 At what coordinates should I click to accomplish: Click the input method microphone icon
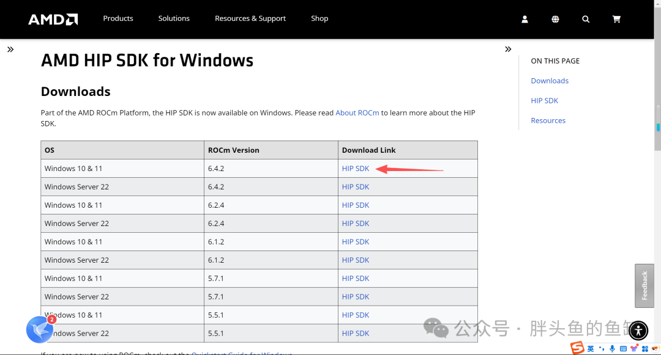point(612,349)
